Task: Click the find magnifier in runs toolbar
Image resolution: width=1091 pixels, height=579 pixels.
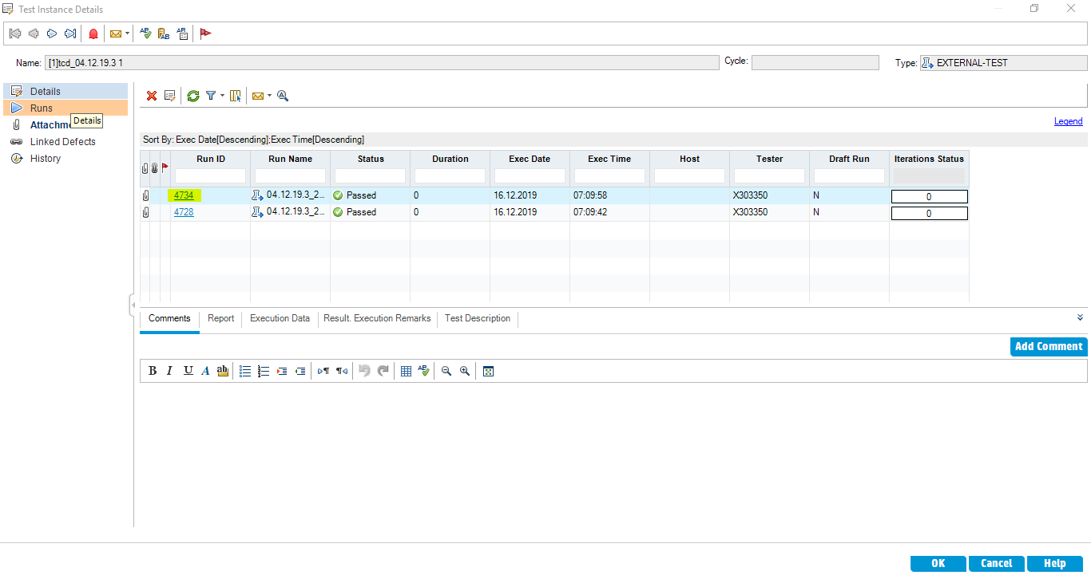Action: [283, 96]
